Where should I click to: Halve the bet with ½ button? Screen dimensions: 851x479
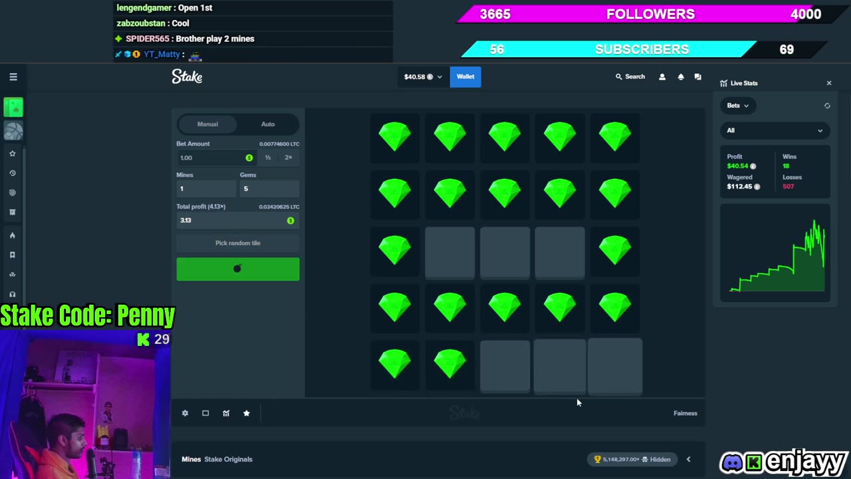pyautogui.click(x=268, y=158)
